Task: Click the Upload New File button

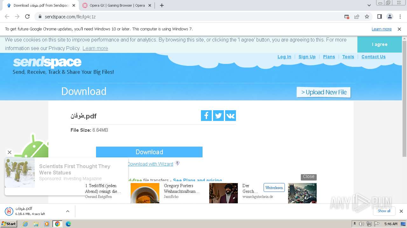Action: pyautogui.click(x=324, y=92)
